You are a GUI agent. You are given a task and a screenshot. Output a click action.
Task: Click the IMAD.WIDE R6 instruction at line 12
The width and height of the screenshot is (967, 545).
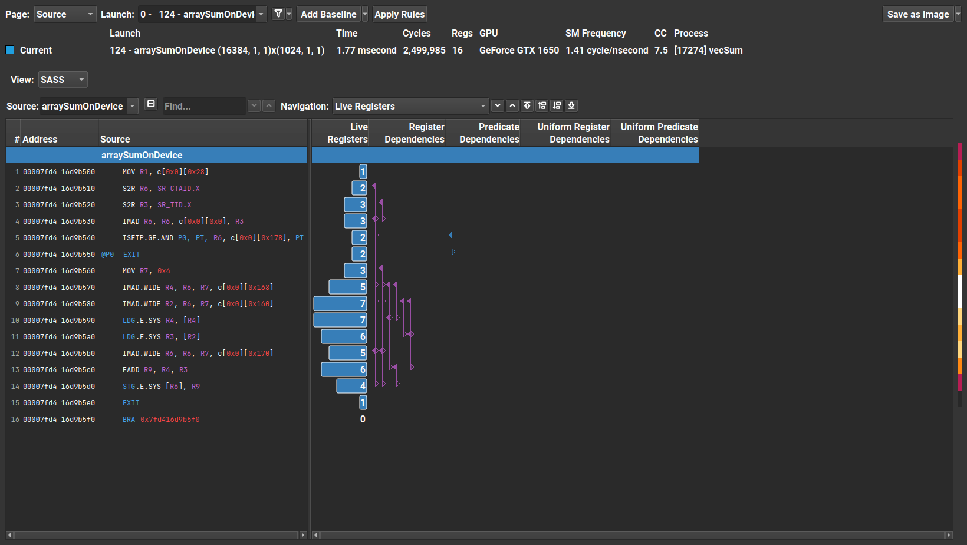pyautogui.click(x=156, y=354)
